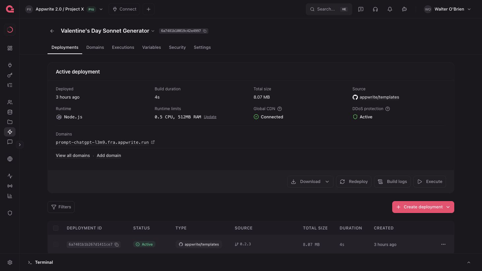Open the globe icon in the sidebar
This screenshot has height=271, width=482.
click(x=10, y=159)
